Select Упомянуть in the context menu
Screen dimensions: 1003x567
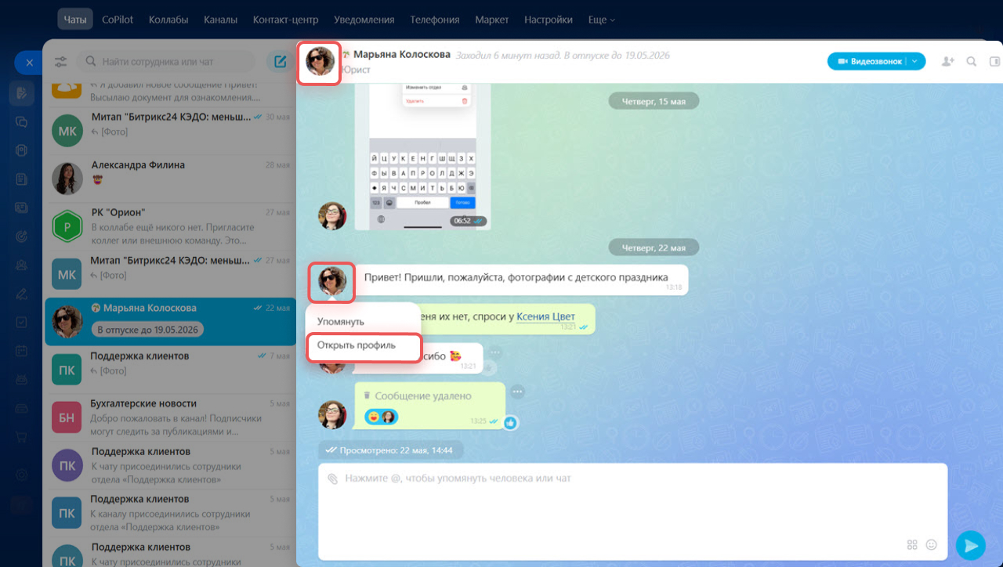pyautogui.click(x=340, y=321)
